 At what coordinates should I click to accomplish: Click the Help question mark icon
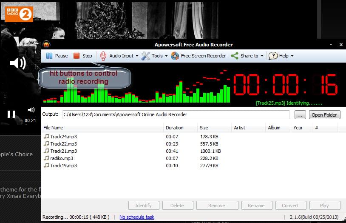(x=273, y=56)
